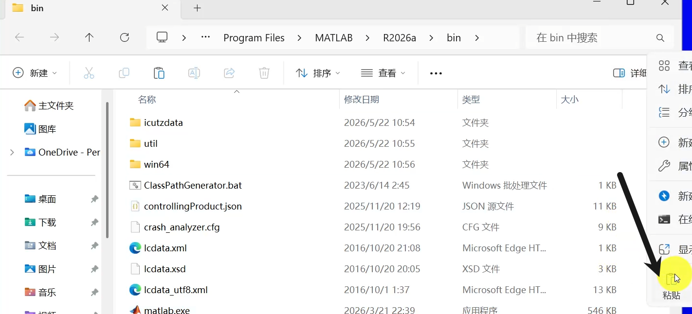The width and height of the screenshot is (692, 314).
Task: Expand chevron after R2026a breadcrumb
Action: pos(431,38)
